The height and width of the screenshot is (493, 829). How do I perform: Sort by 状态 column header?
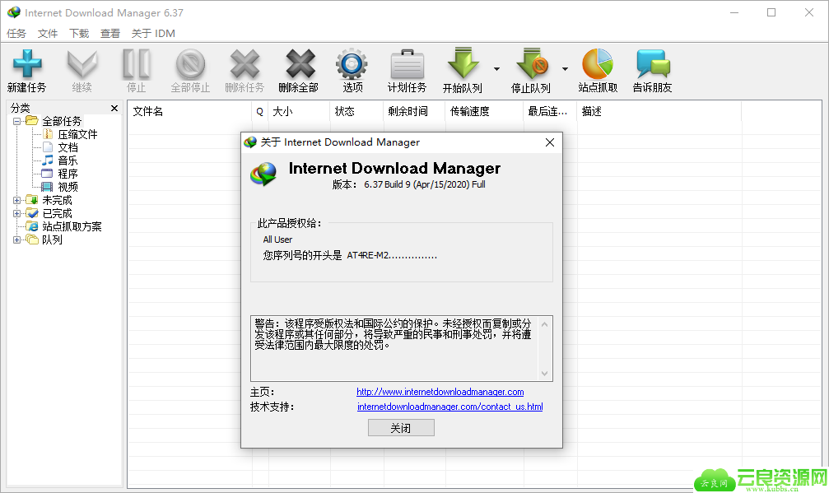[x=356, y=111]
